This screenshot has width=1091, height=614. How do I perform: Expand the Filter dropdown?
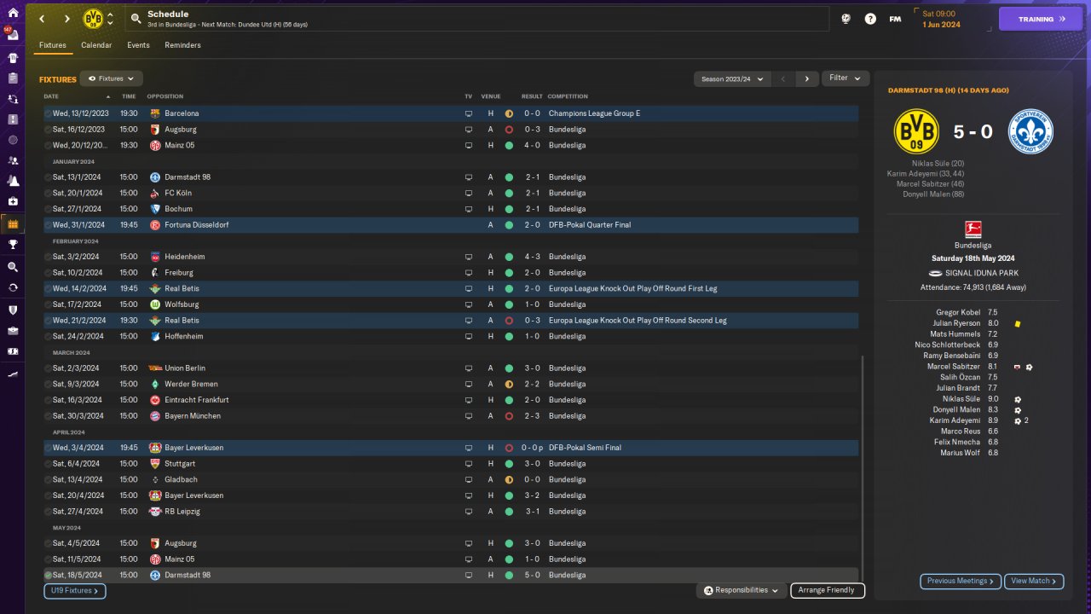pyautogui.click(x=846, y=78)
